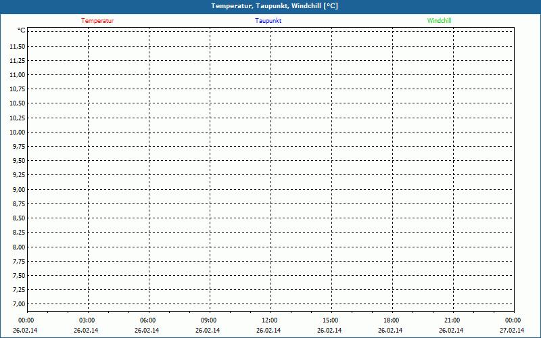541x338 pixels.
Task: Click the 7,00 y-axis value
Action: [18, 304]
